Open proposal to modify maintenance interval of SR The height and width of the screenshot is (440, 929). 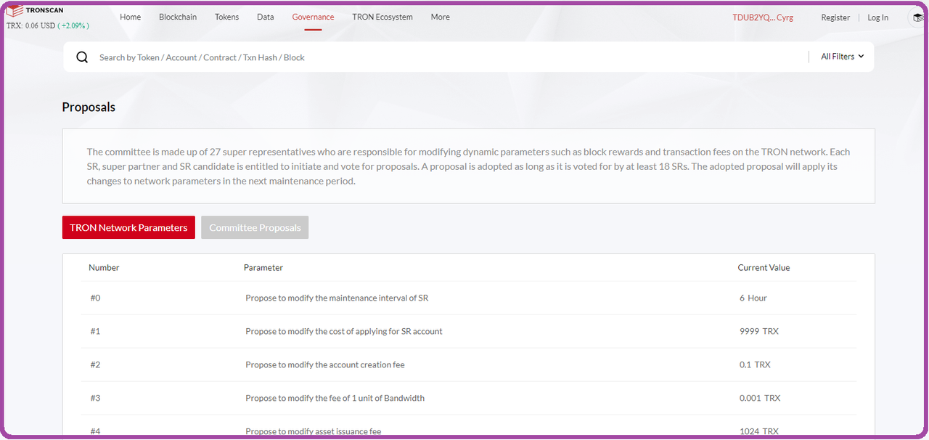point(337,298)
